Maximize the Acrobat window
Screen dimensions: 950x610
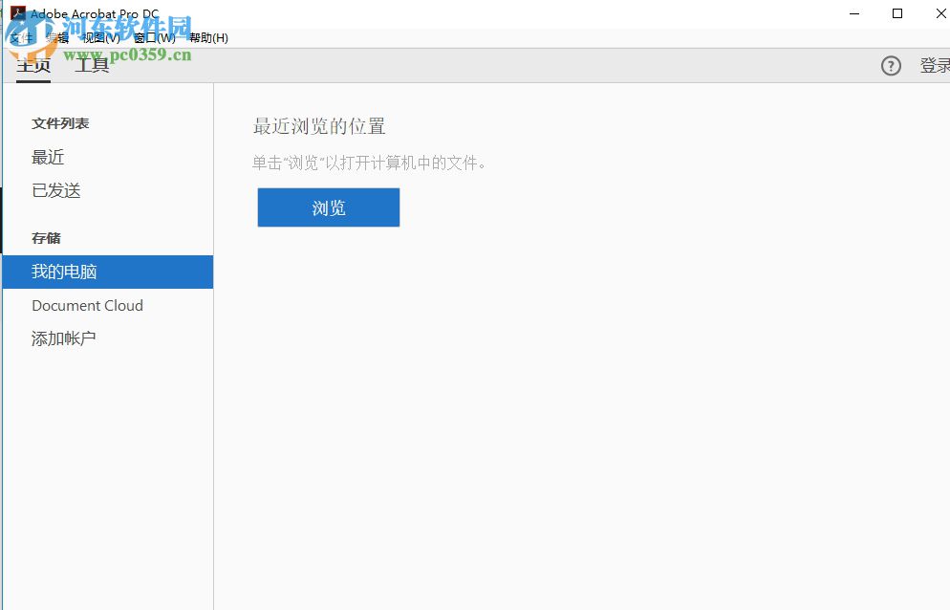point(896,13)
